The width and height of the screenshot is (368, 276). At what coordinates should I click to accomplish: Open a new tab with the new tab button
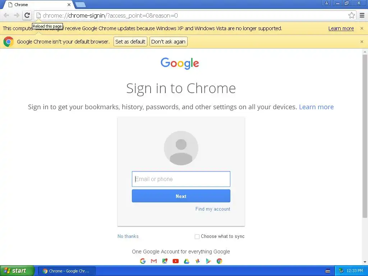point(80,4)
